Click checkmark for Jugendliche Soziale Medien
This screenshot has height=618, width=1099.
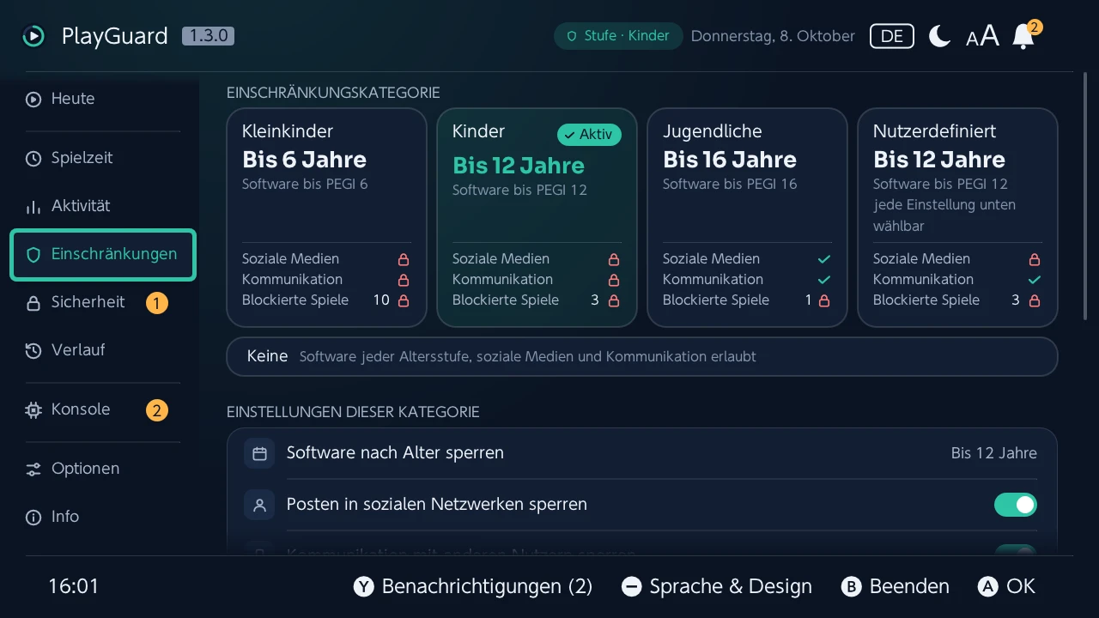point(824,259)
